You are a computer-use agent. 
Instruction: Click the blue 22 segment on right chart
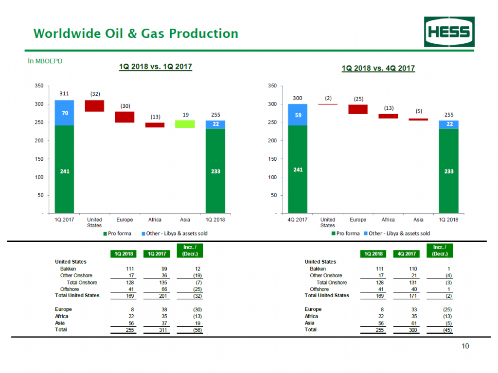[448, 123]
